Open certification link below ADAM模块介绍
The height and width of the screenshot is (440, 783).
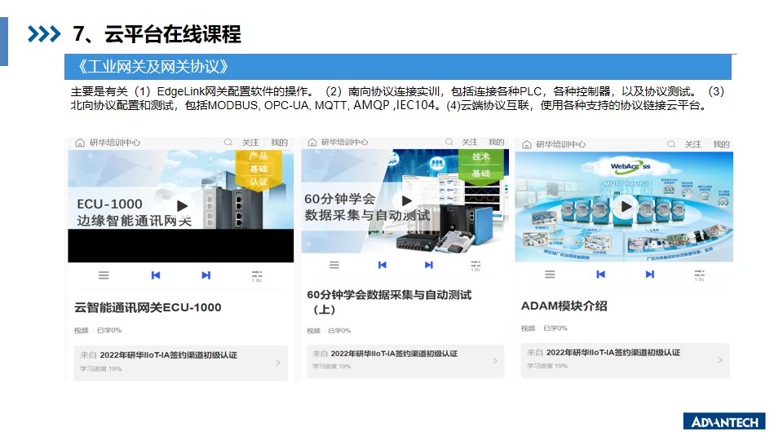(626, 360)
